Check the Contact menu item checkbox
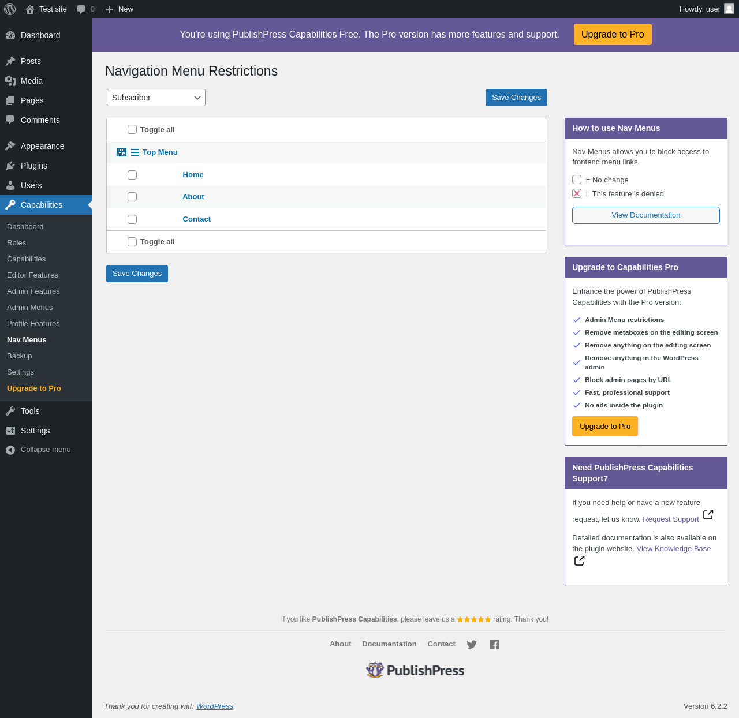This screenshot has width=739, height=718. click(132, 219)
